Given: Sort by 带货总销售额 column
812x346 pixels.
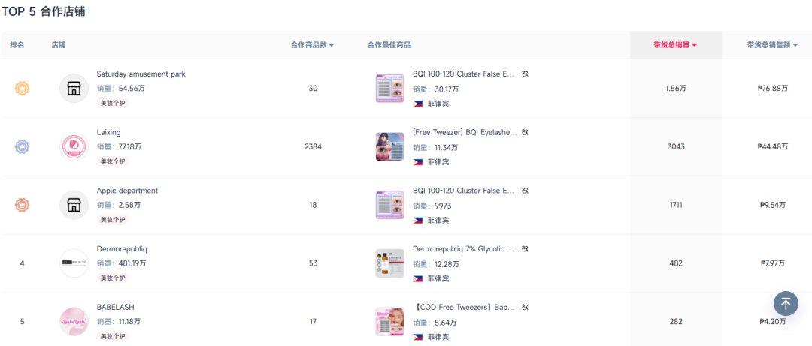Looking at the screenshot, I should click(772, 45).
